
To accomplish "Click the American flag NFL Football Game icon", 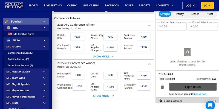I will click(x=10, y=34).
